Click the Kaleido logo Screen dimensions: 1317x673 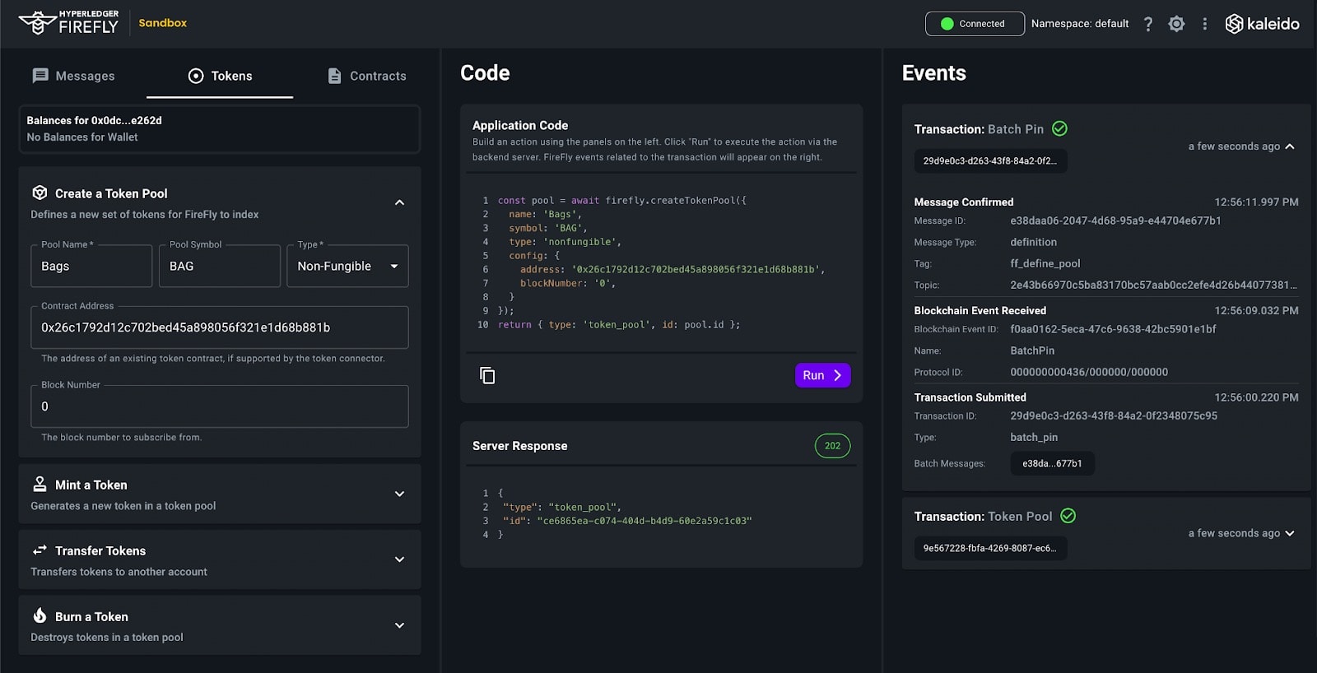pos(1262,24)
